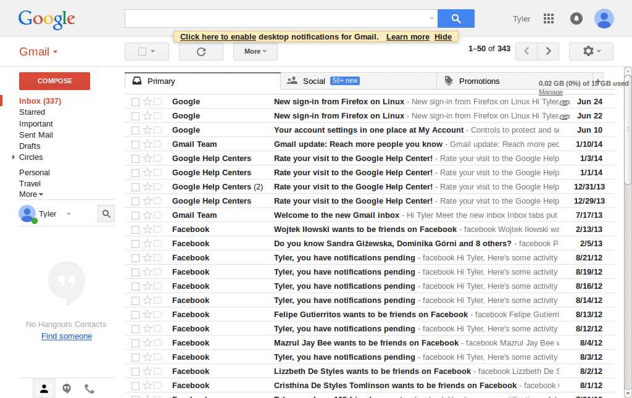
Task: Select the Sandra Giżewska suggestion email checkbox
Action: [135, 244]
